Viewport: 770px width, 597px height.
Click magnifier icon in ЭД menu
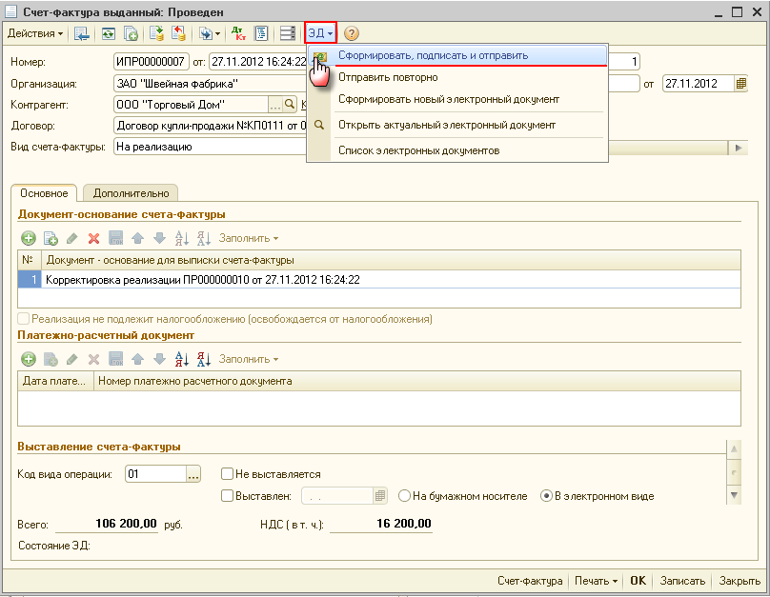click(319, 125)
